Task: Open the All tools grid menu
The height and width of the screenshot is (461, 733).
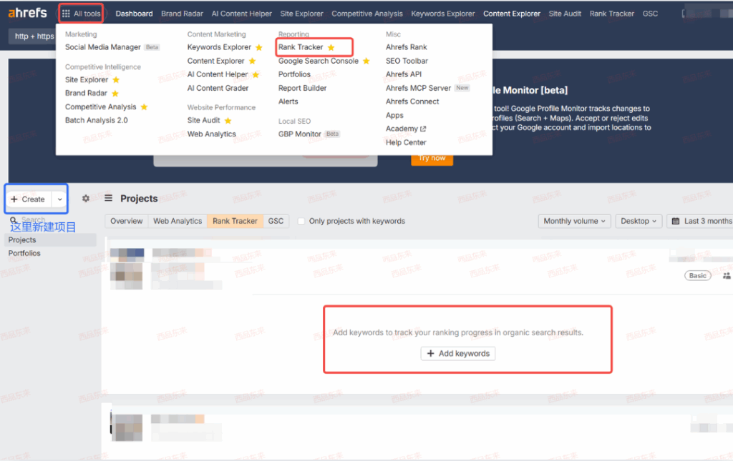Action: click(81, 14)
